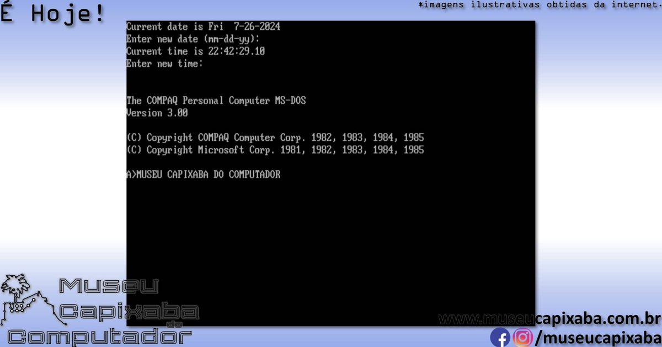Click the Microsoft Corp. copyright line
The image size is (662, 347).
(x=275, y=150)
